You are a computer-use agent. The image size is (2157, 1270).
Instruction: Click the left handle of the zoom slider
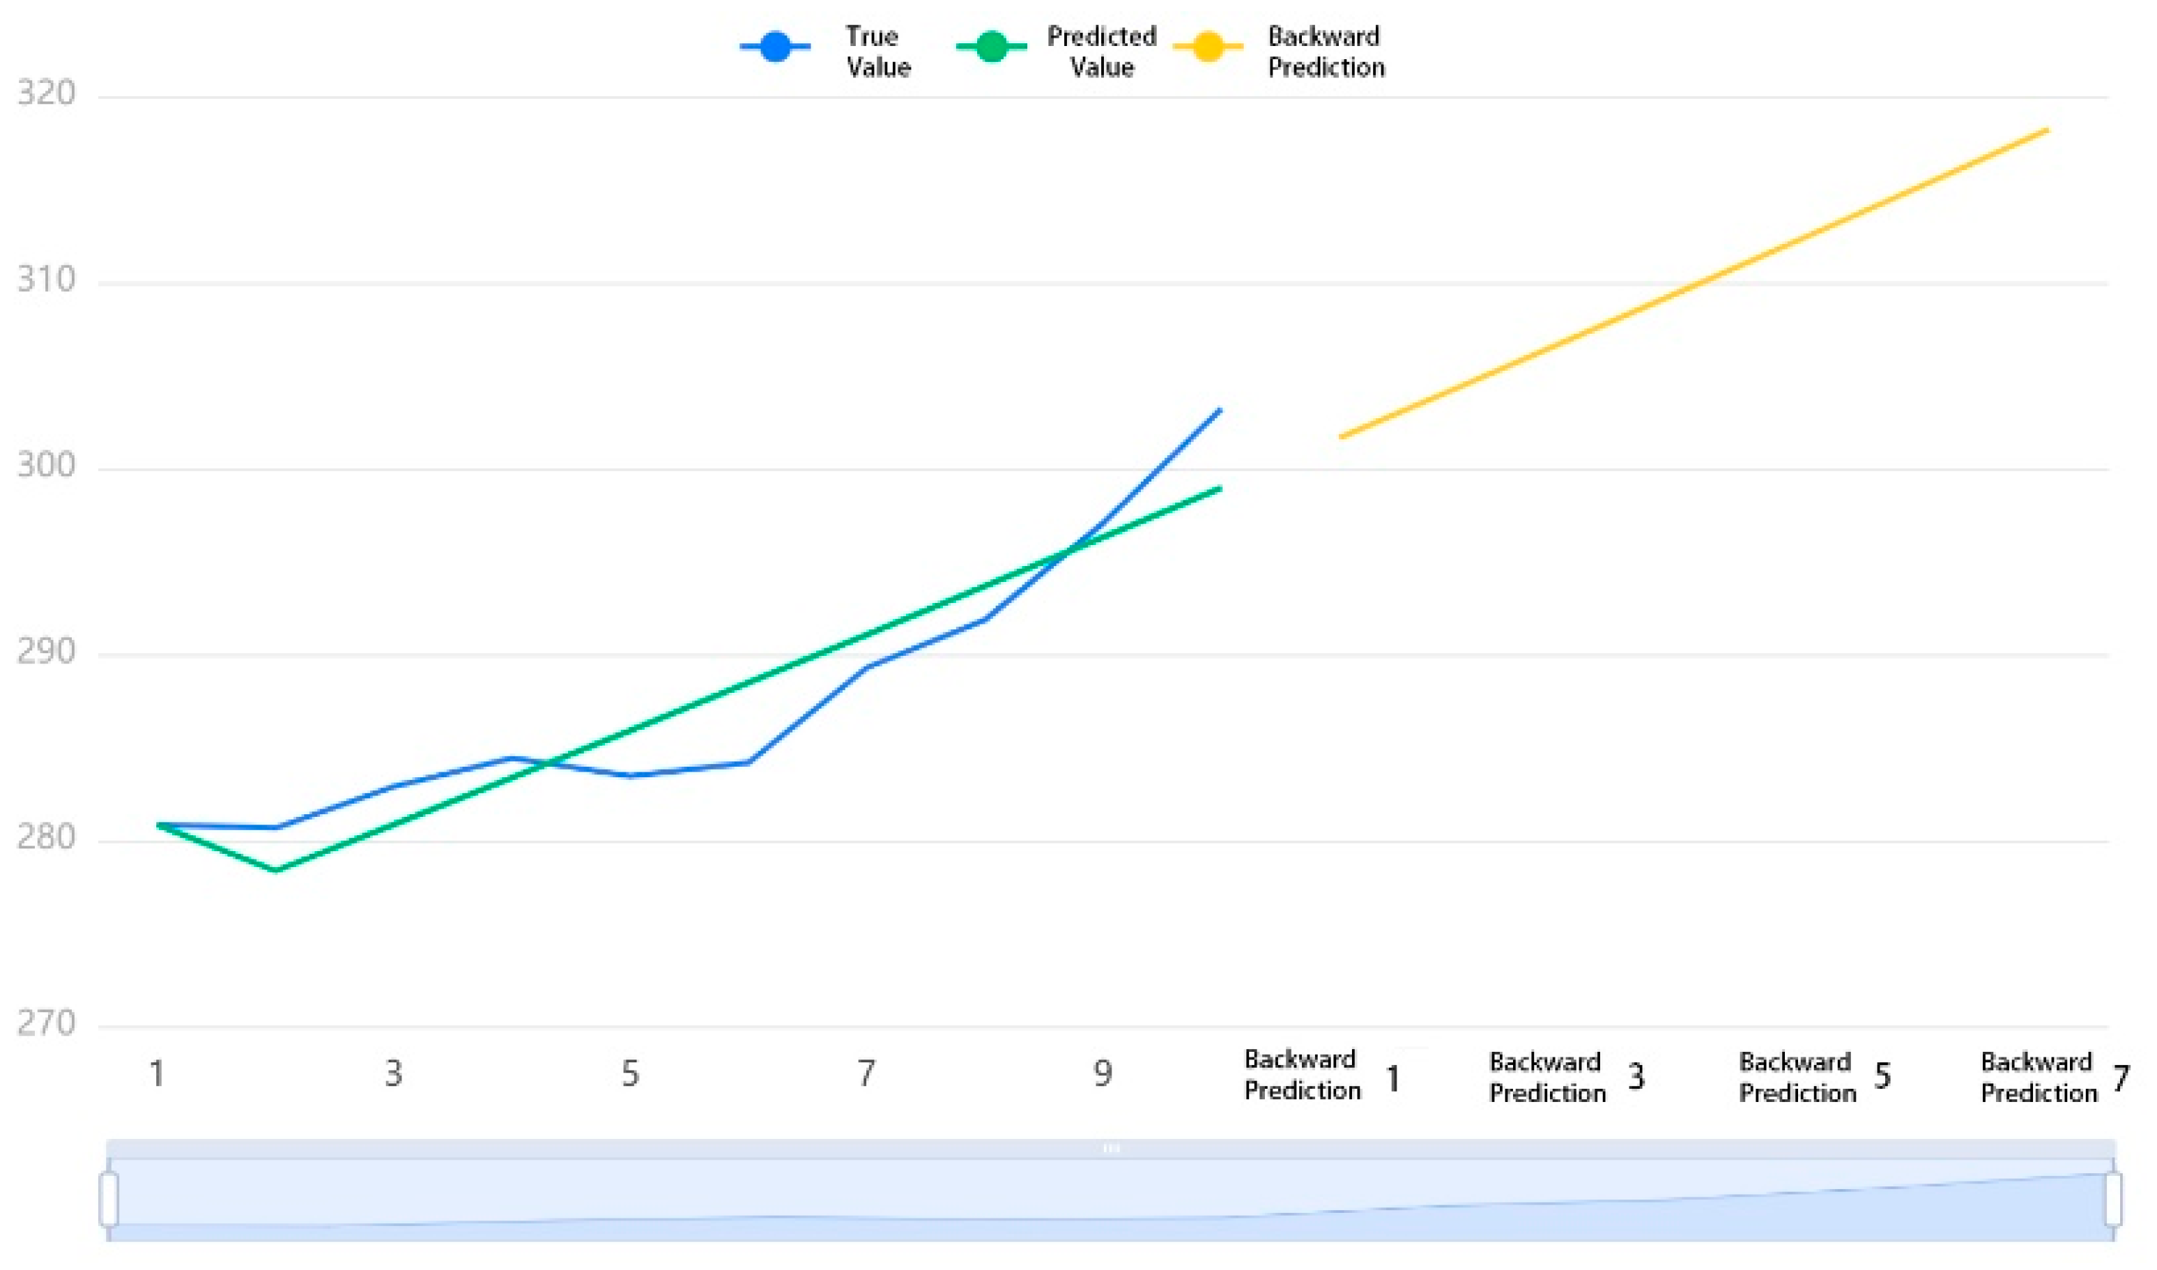[x=109, y=1199]
